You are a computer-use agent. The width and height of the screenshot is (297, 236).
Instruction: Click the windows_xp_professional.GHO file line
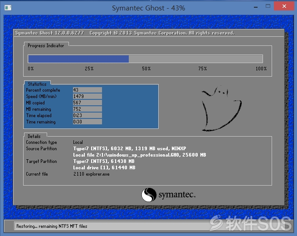coord(140,155)
